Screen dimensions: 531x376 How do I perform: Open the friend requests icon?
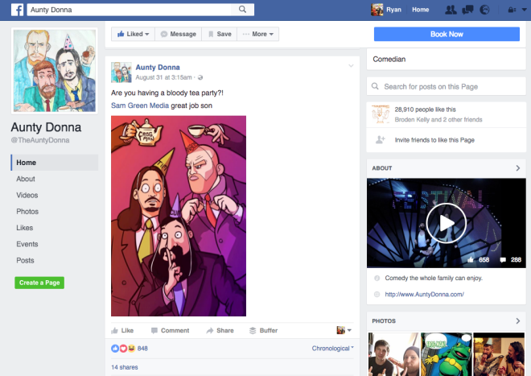coord(451,10)
